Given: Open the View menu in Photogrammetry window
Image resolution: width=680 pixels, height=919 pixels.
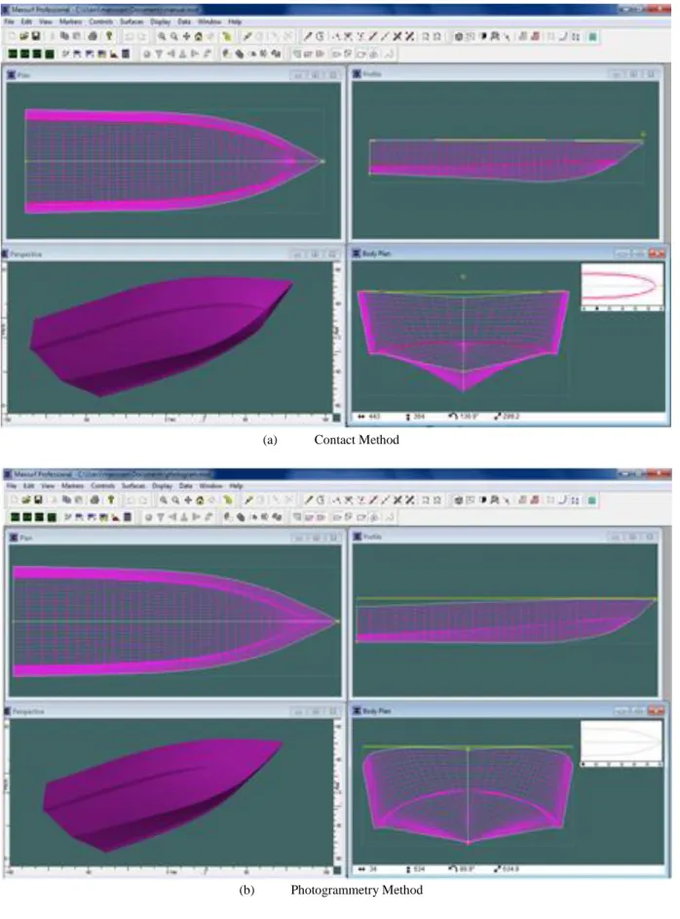Looking at the screenshot, I should point(48,486).
